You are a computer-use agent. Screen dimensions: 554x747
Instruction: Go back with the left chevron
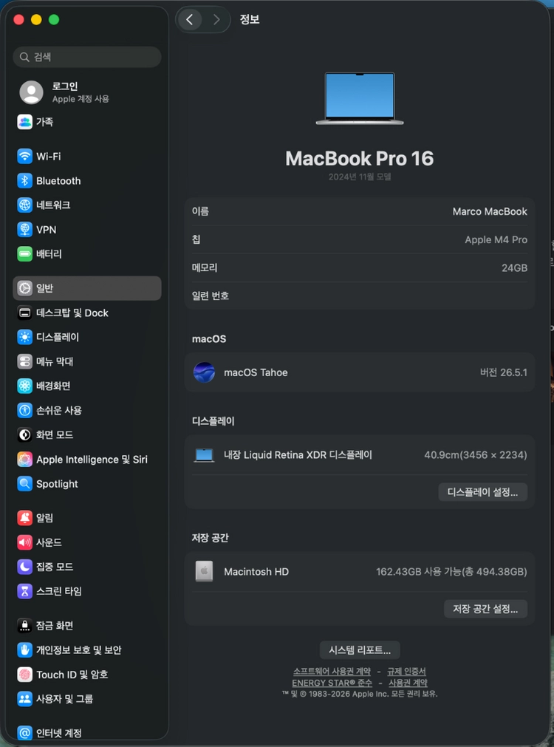190,19
